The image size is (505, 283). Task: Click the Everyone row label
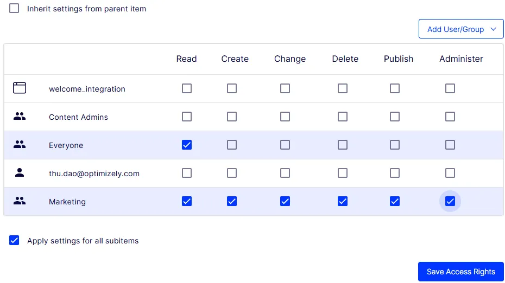(66, 145)
